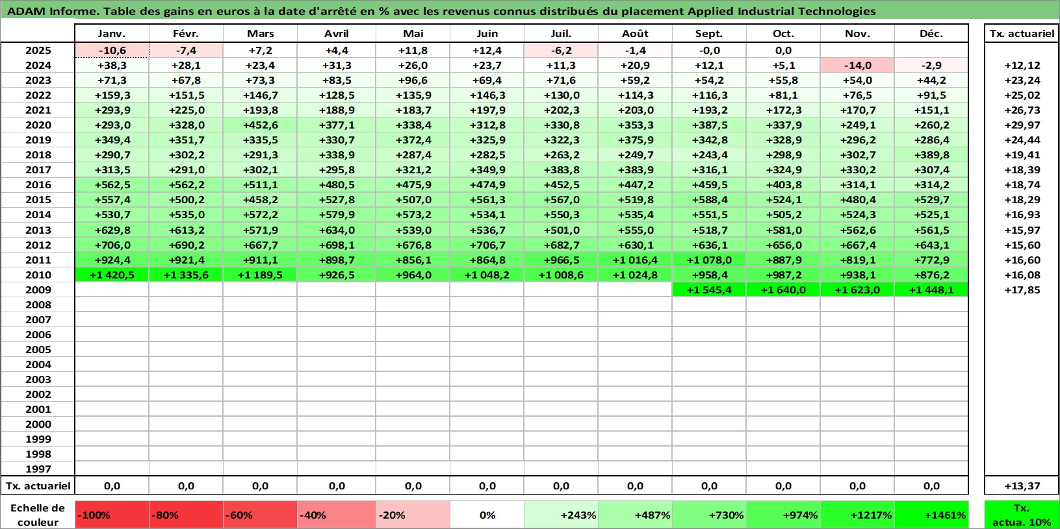Click the Nov. column header
The height and width of the screenshot is (529, 1060).
point(857,34)
